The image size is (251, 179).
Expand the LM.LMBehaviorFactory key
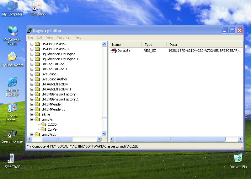[32, 95]
